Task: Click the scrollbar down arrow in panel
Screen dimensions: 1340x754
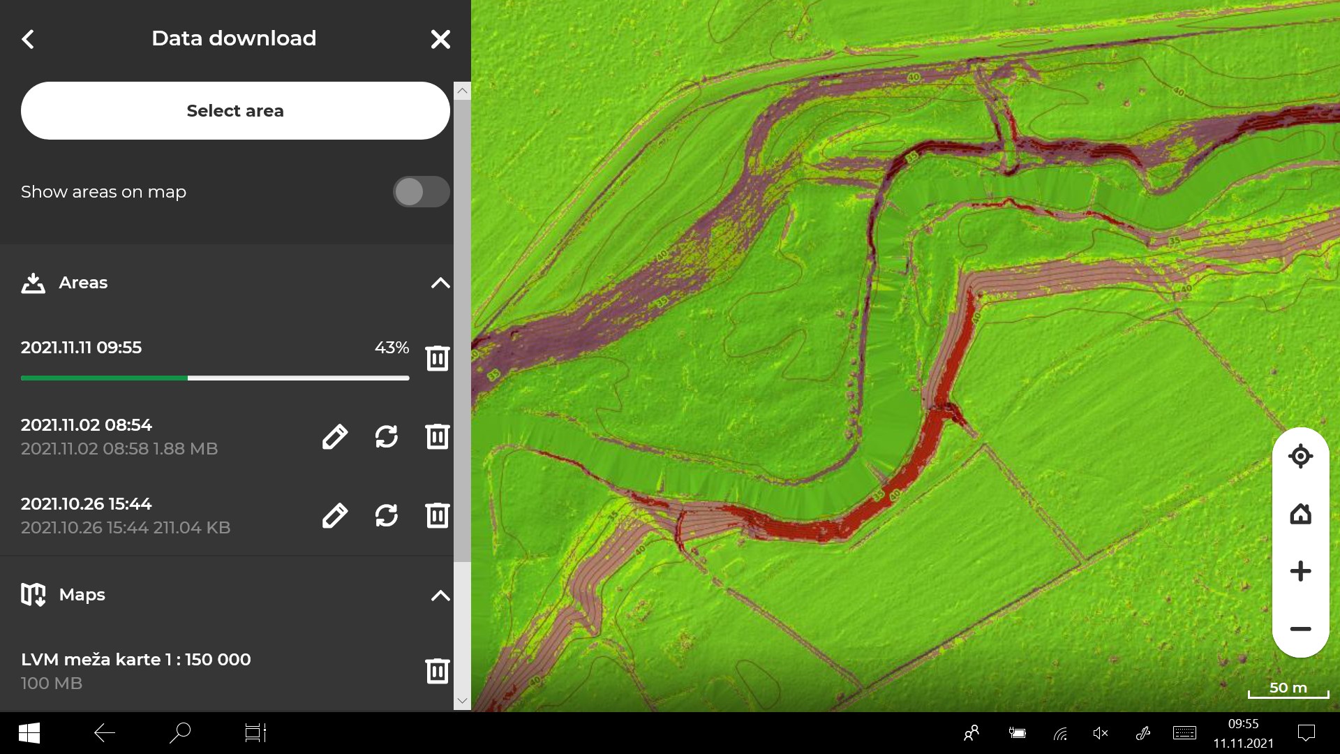Action: 462,700
